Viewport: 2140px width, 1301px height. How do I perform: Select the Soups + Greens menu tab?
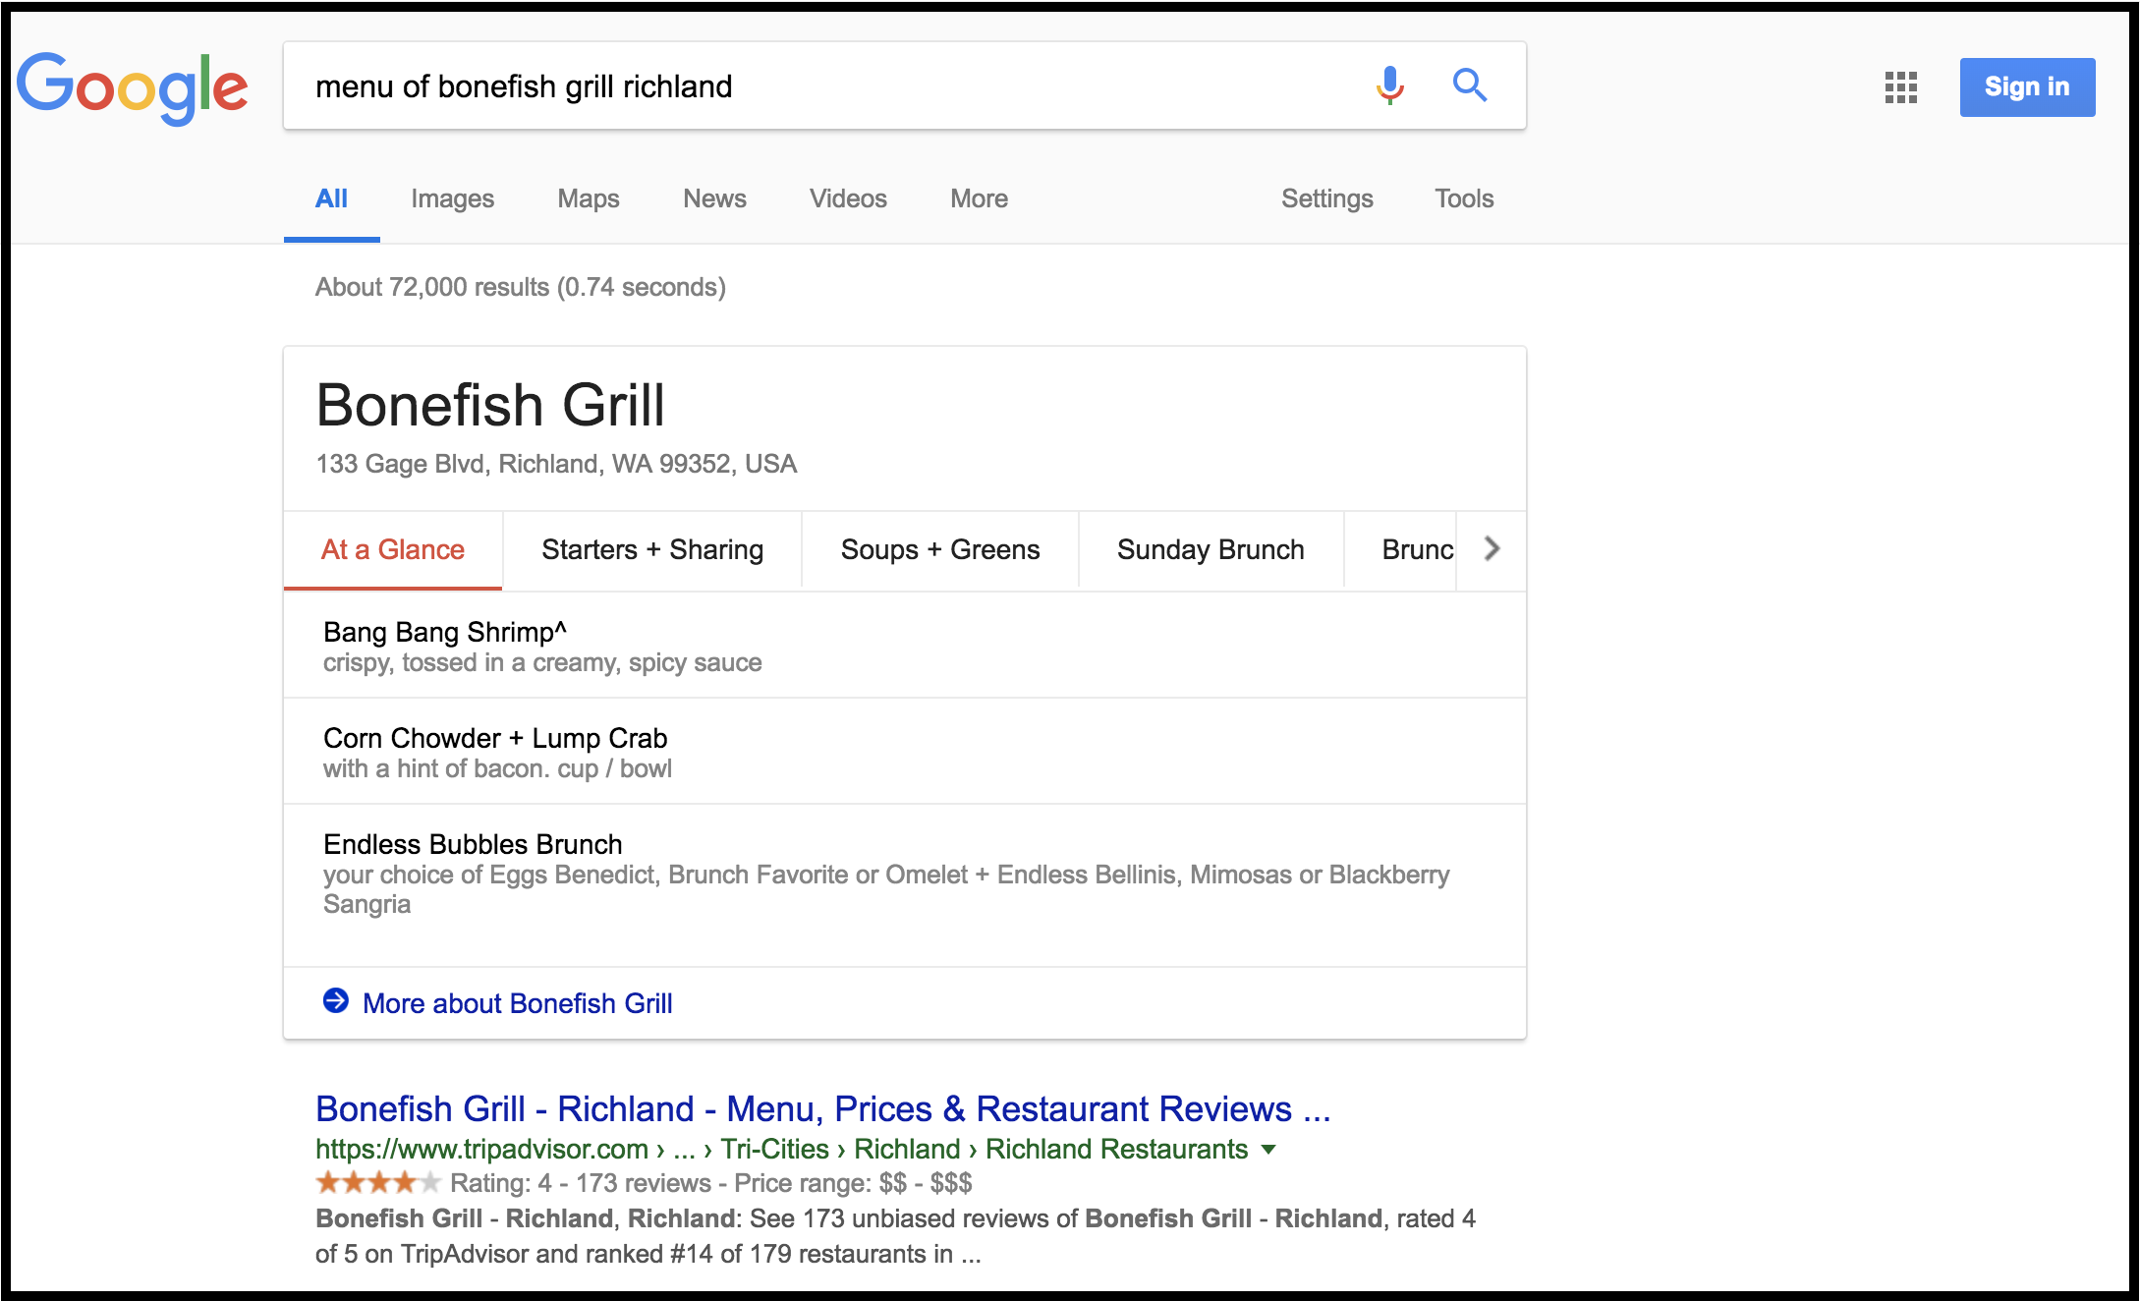pyautogui.click(x=940, y=549)
